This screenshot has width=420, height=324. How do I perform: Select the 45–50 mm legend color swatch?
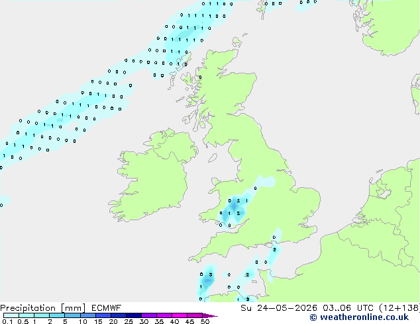[195, 315]
